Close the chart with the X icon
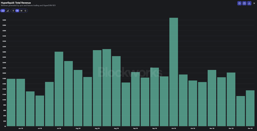The height and width of the screenshot is (131, 257). [x=254, y=3]
